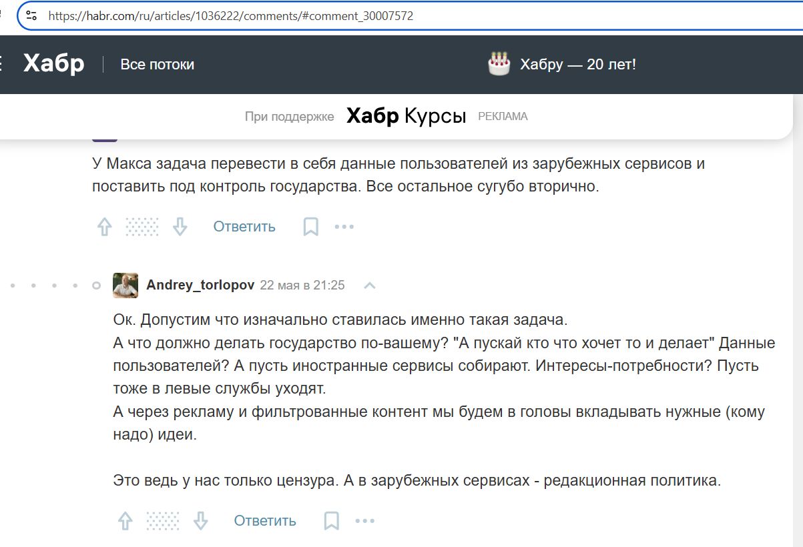Open the Все потоки menu

(157, 65)
